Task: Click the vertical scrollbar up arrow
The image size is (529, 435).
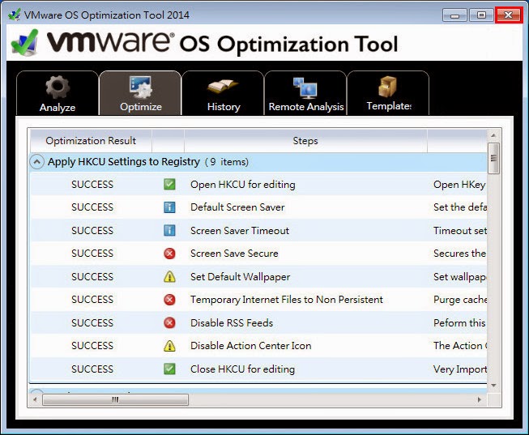Action: click(x=493, y=135)
